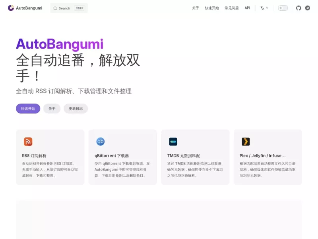Open the 常见问题 nav menu item
The height and width of the screenshot is (239, 318).
232,8
